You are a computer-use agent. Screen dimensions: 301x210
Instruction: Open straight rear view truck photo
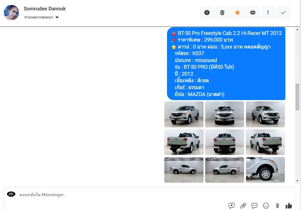225,142
